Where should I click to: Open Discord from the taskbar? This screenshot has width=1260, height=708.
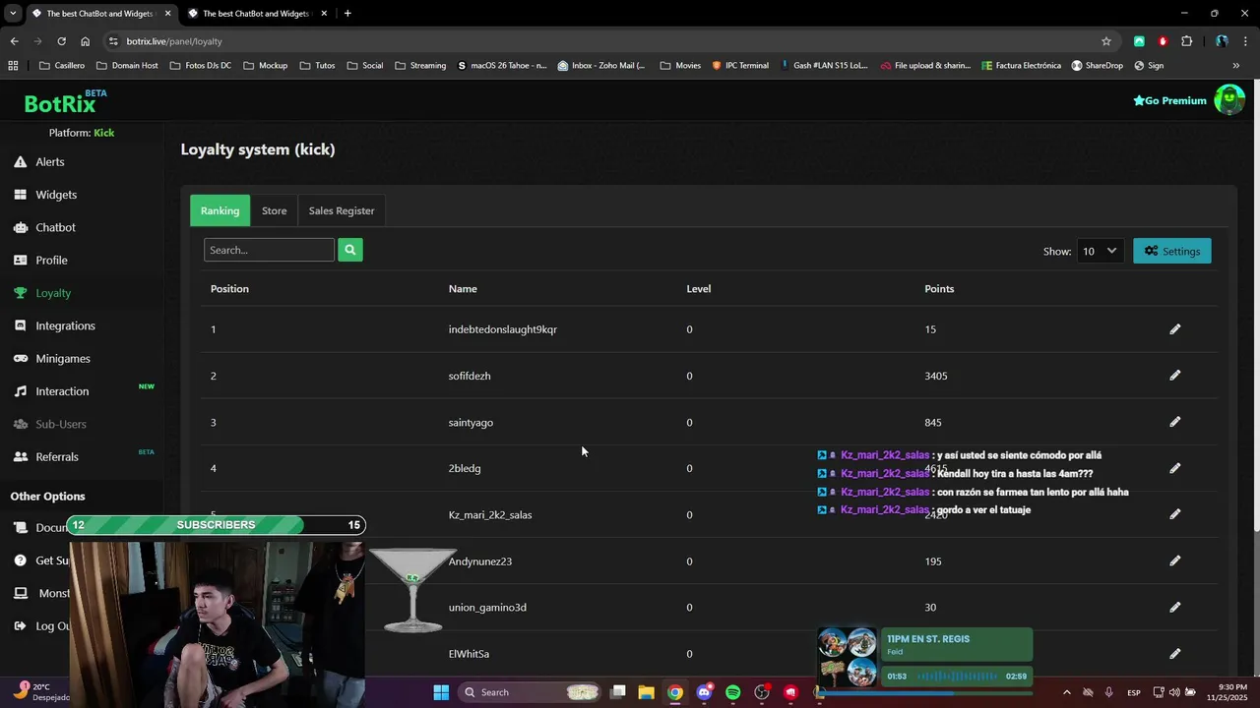click(704, 692)
